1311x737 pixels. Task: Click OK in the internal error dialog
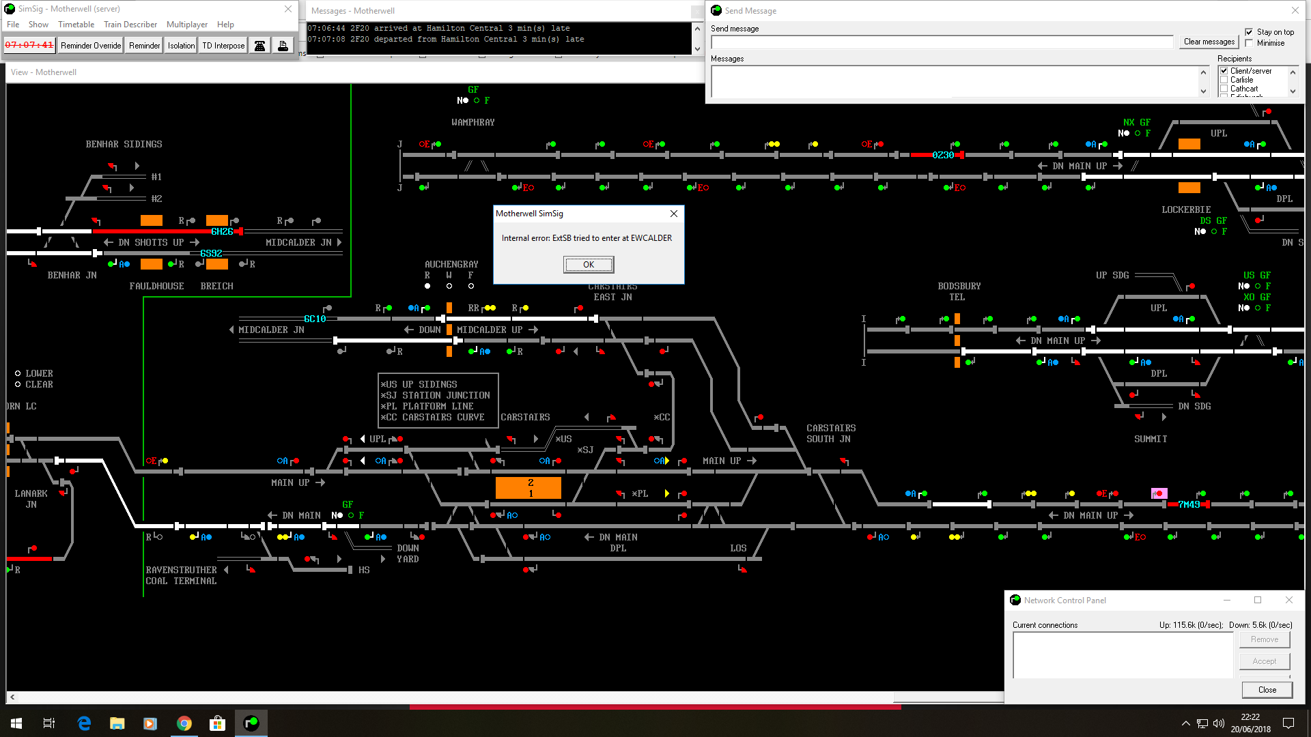pos(589,265)
